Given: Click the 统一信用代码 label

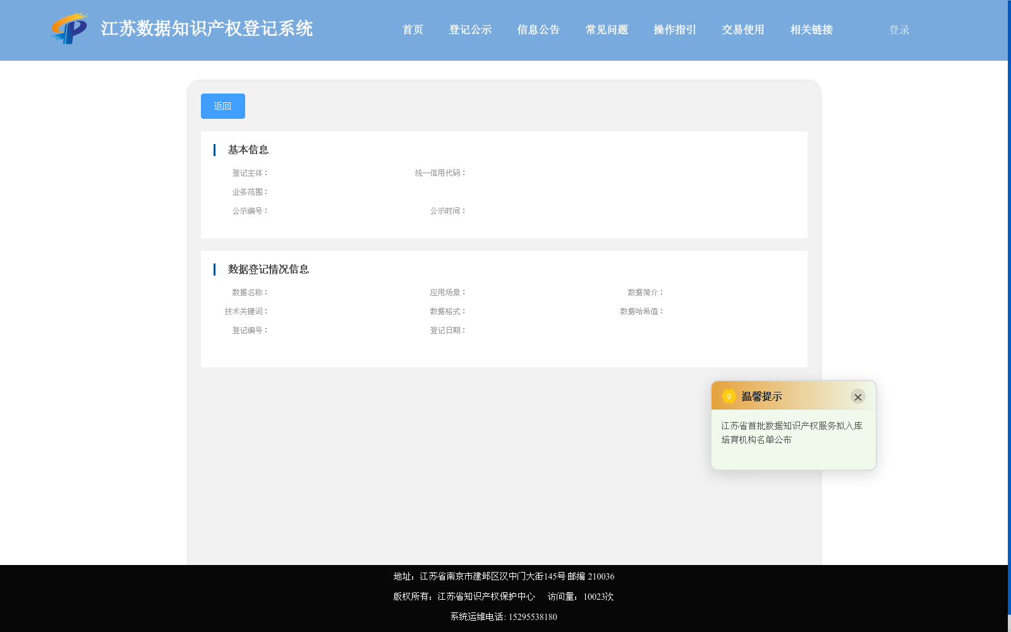Looking at the screenshot, I should [x=440, y=173].
